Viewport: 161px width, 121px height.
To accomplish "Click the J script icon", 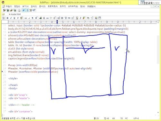I will point(80,18).
